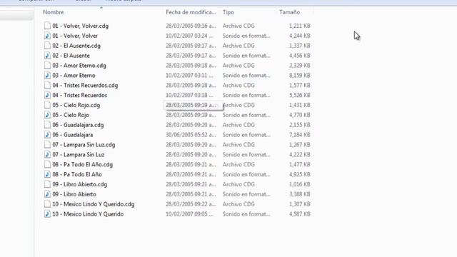
Task: Click the 2,329 KB size value
Action: click(x=299, y=66)
